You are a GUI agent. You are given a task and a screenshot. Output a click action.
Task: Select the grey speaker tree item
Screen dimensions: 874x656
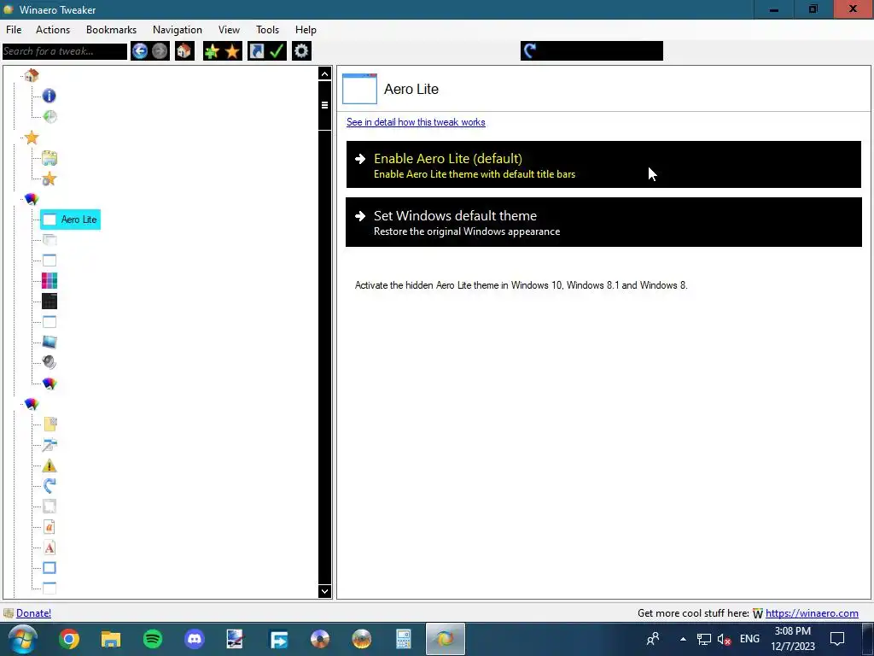pyautogui.click(x=50, y=362)
